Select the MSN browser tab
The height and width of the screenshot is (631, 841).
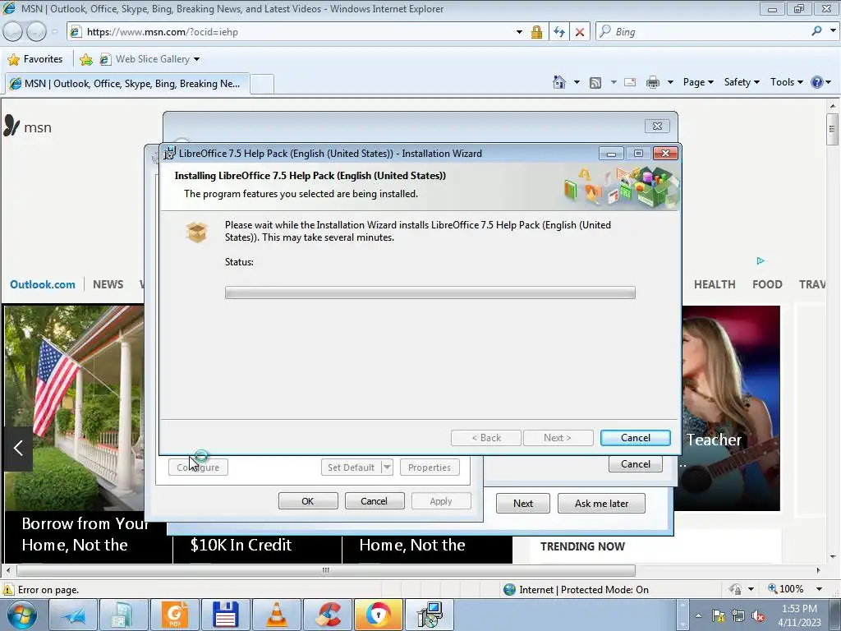click(127, 84)
